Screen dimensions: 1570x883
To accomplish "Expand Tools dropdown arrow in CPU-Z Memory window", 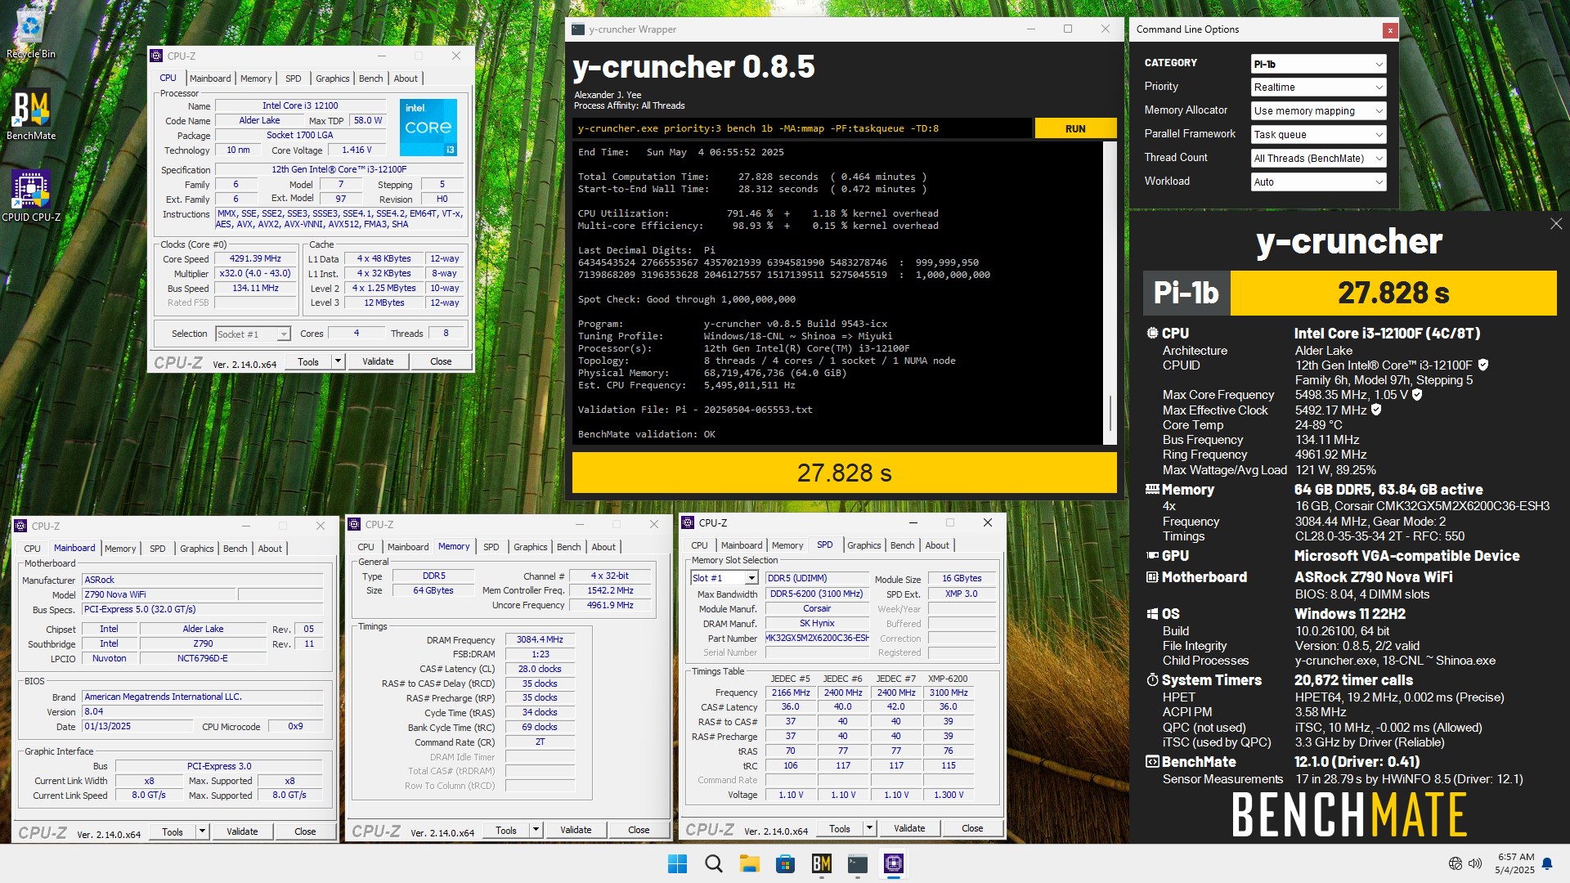I will click(x=535, y=830).
